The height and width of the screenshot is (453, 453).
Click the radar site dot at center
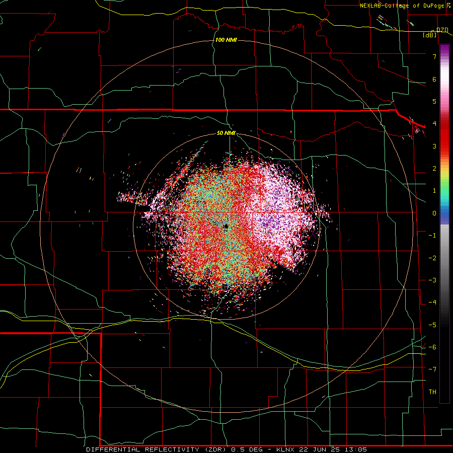click(x=226, y=226)
